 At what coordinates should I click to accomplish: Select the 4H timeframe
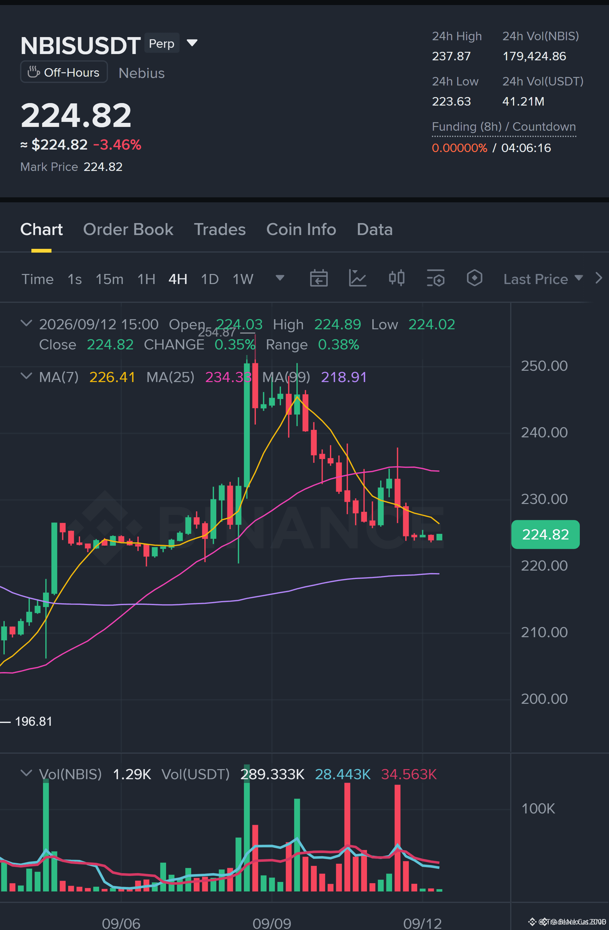(178, 279)
